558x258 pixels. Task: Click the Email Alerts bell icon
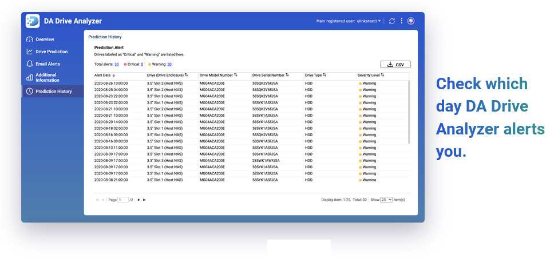pyautogui.click(x=30, y=63)
